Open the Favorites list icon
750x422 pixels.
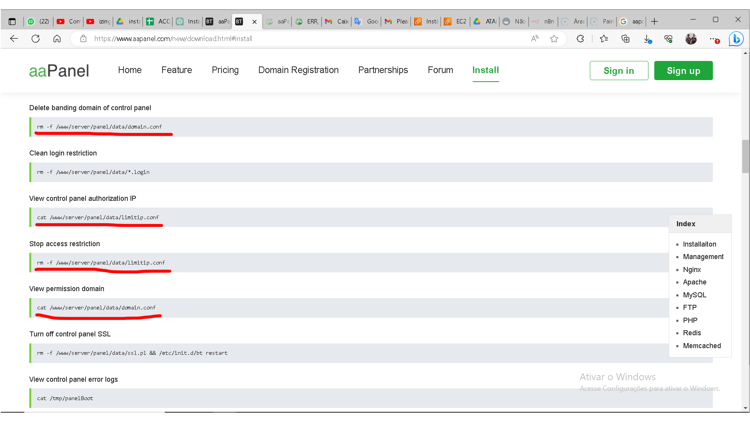pyautogui.click(x=604, y=39)
